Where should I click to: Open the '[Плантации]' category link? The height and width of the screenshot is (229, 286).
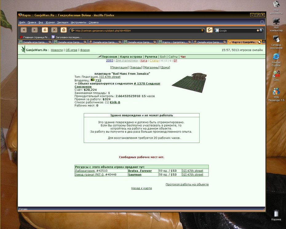click(x=119, y=67)
